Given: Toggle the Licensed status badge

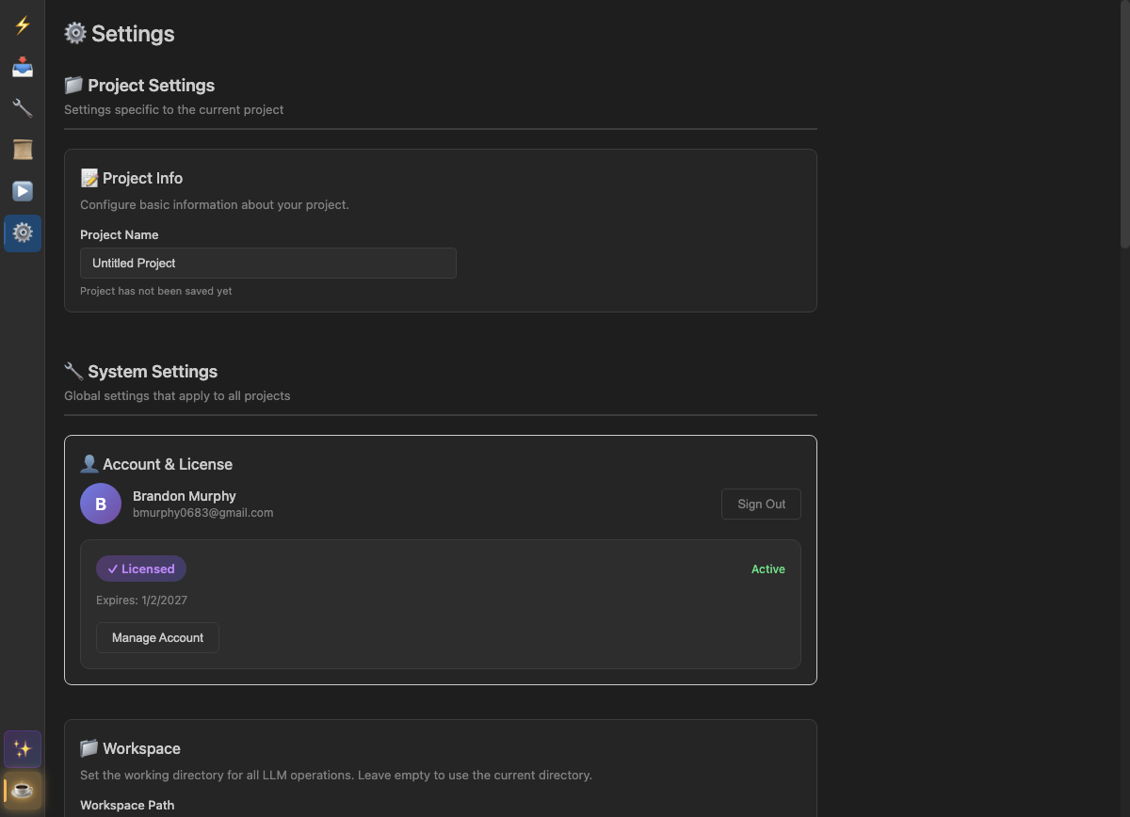Looking at the screenshot, I should (140, 569).
